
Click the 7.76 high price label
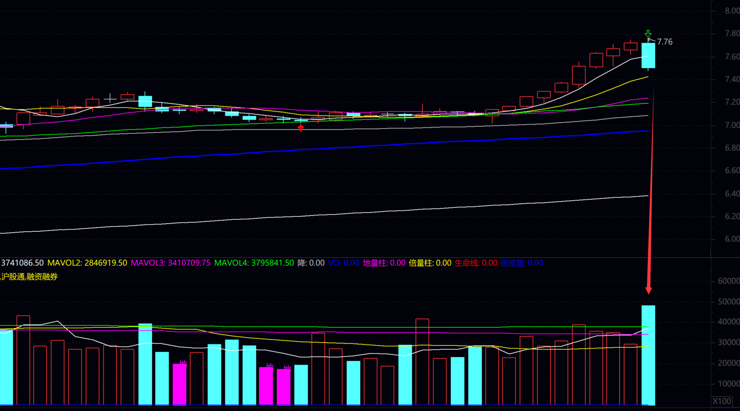(665, 42)
